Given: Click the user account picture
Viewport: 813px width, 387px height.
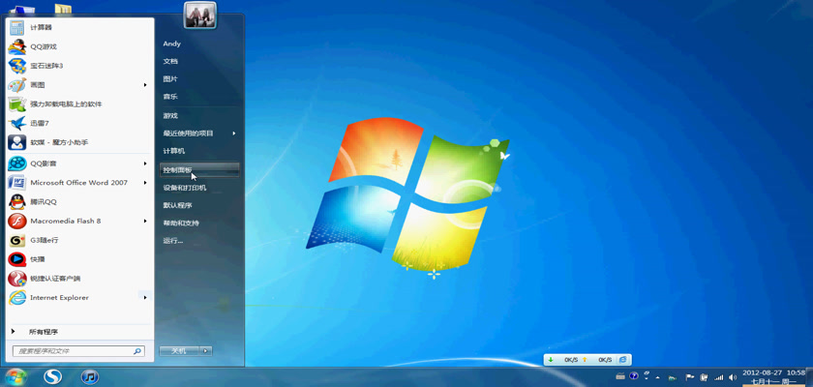Looking at the screenshot, I should point(199,15).
